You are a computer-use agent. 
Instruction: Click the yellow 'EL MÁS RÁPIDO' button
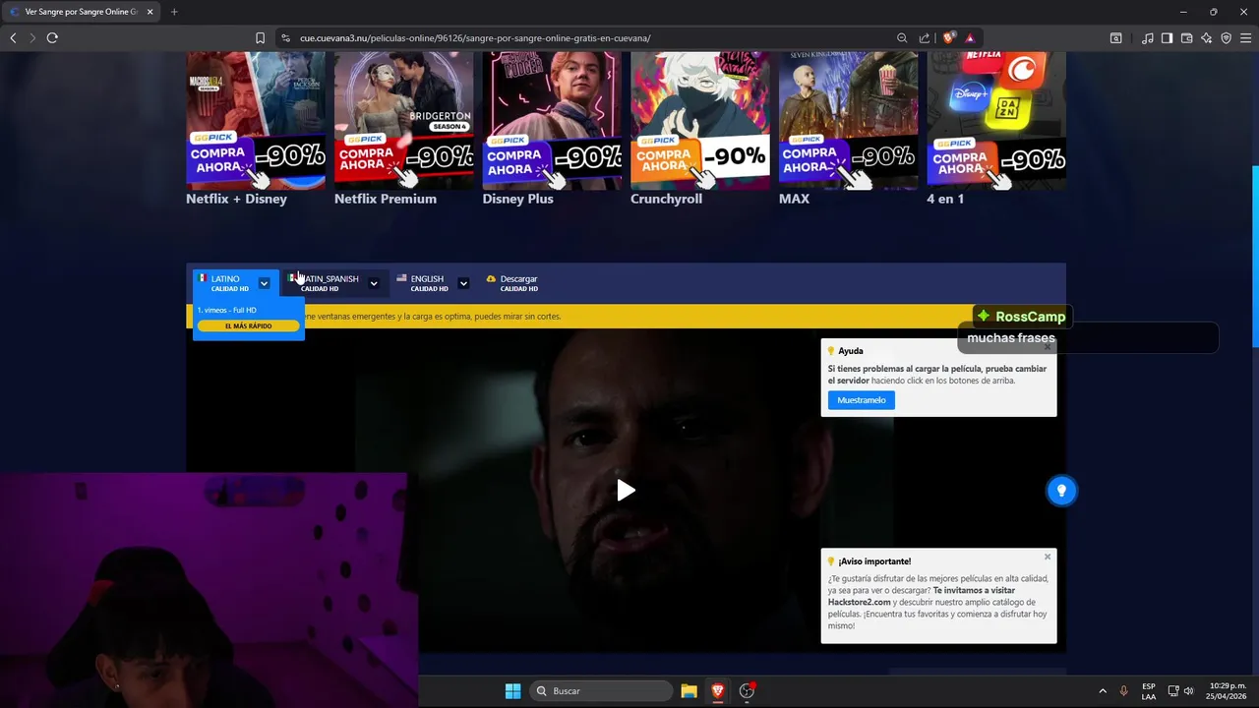(x=248, y=325)
